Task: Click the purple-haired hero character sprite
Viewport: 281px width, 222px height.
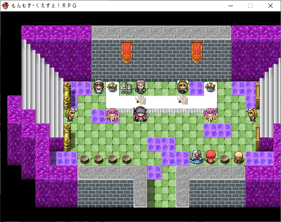Action: tap(140, 114)
